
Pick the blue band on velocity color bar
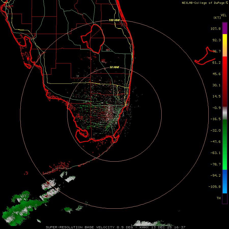pyautogui.click(x=225, y=181)
